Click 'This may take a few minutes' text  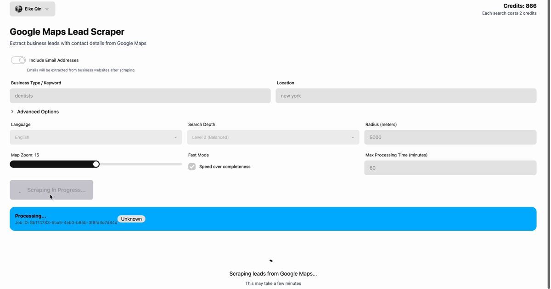[x=273, y=283]
